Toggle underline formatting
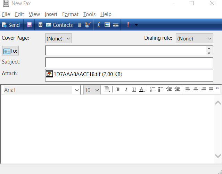This screenshot has width=222, height=174. tap(134, 89)
